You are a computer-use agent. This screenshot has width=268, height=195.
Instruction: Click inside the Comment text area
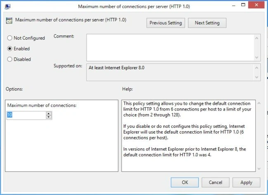(170, 47)
